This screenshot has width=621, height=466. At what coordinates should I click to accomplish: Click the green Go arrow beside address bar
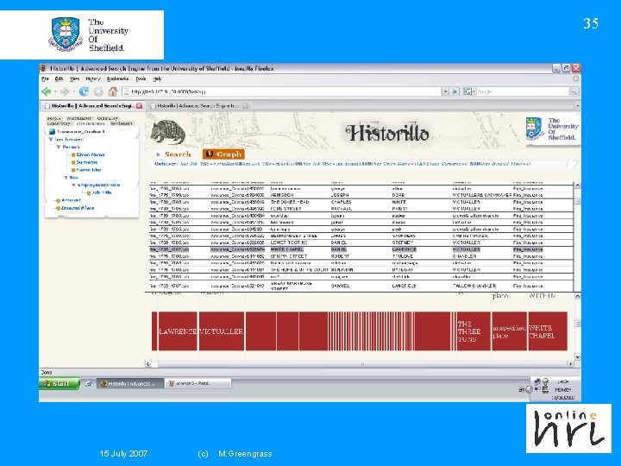(x=455, y=91)
